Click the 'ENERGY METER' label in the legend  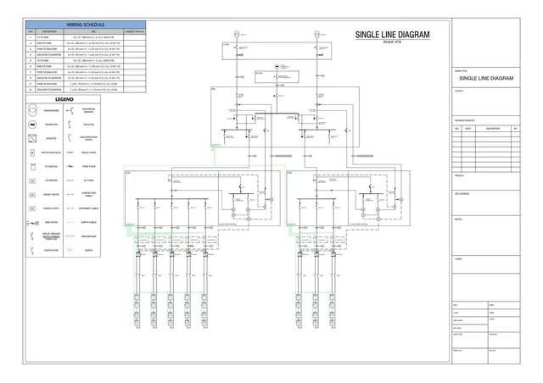click(x=51, y=195)
